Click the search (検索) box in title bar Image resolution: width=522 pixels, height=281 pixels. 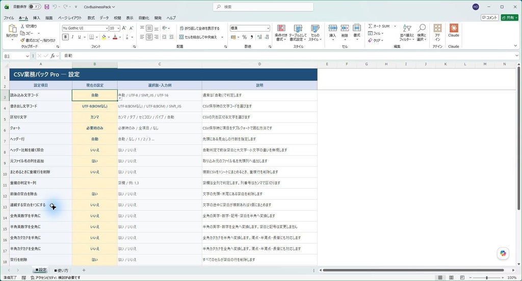(263, 7)
